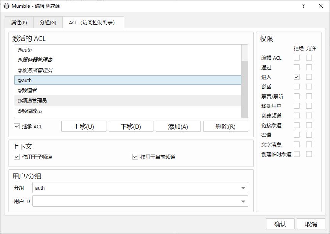330x234 pixels.
Task: Click the 下移(D) button
Action: 131,126
